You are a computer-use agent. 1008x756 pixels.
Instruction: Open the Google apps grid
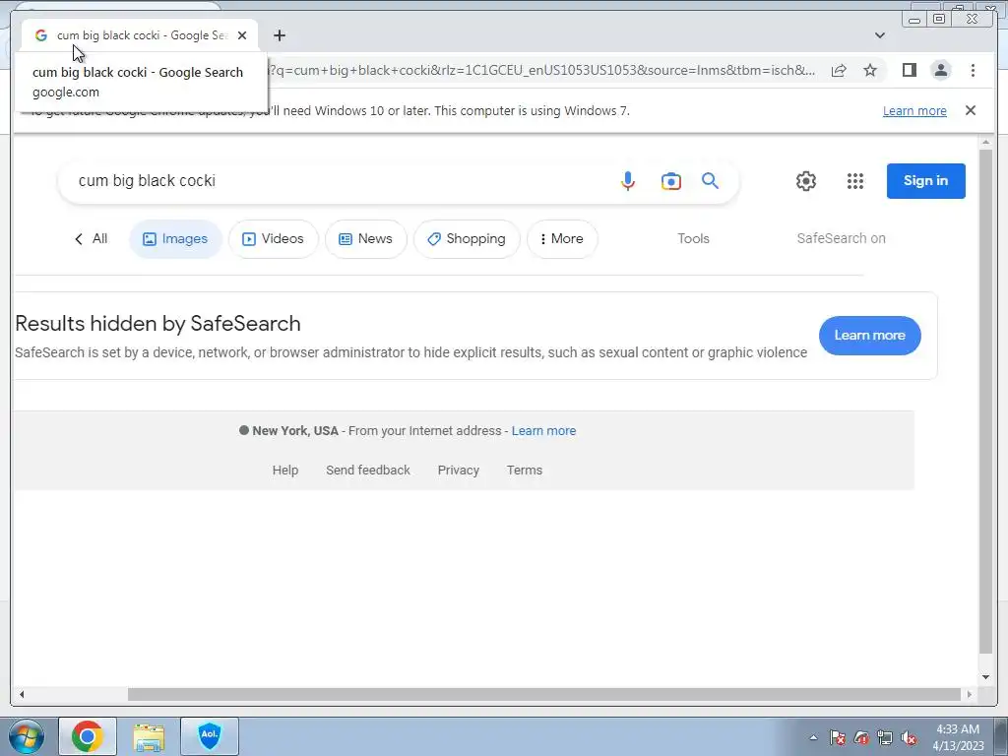coord(855,181)
